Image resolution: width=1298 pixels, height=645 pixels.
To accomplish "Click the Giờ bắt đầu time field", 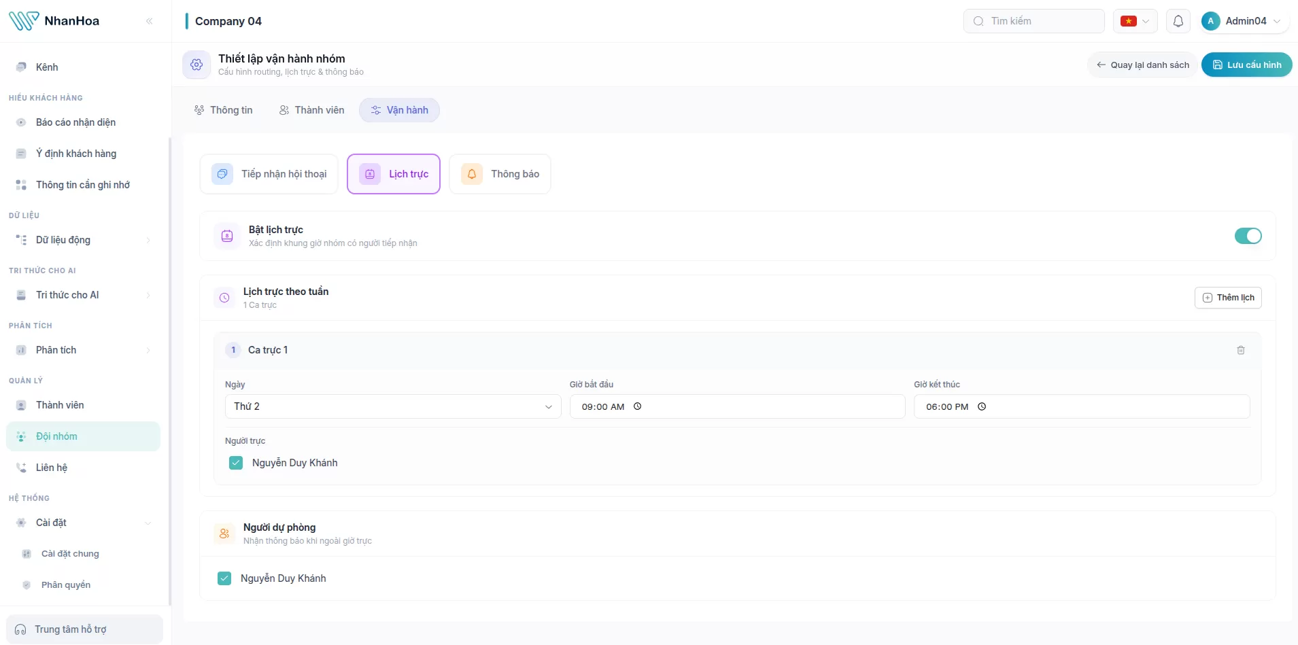I will 737,406.
